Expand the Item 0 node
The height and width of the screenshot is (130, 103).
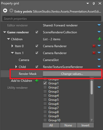click(x=12, y=46)
